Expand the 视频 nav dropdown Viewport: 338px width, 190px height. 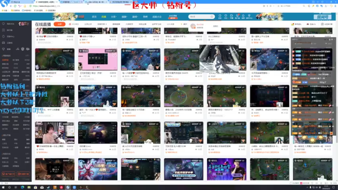coord(124,16)
